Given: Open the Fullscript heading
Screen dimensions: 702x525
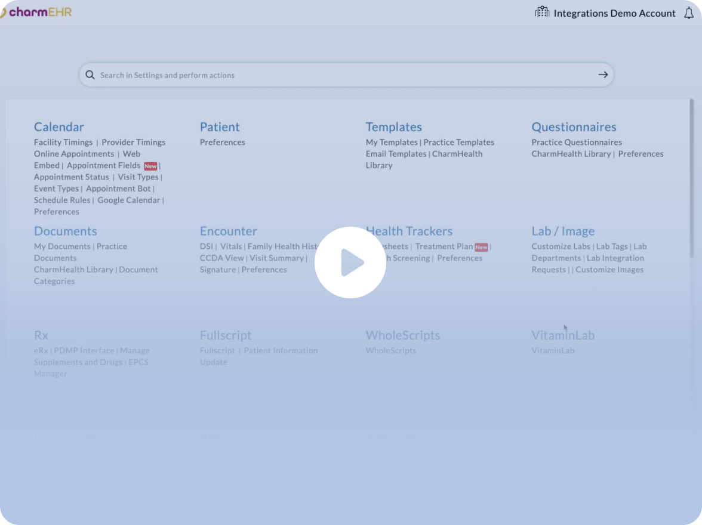Looking at the screenshot, I should (225, 335).
